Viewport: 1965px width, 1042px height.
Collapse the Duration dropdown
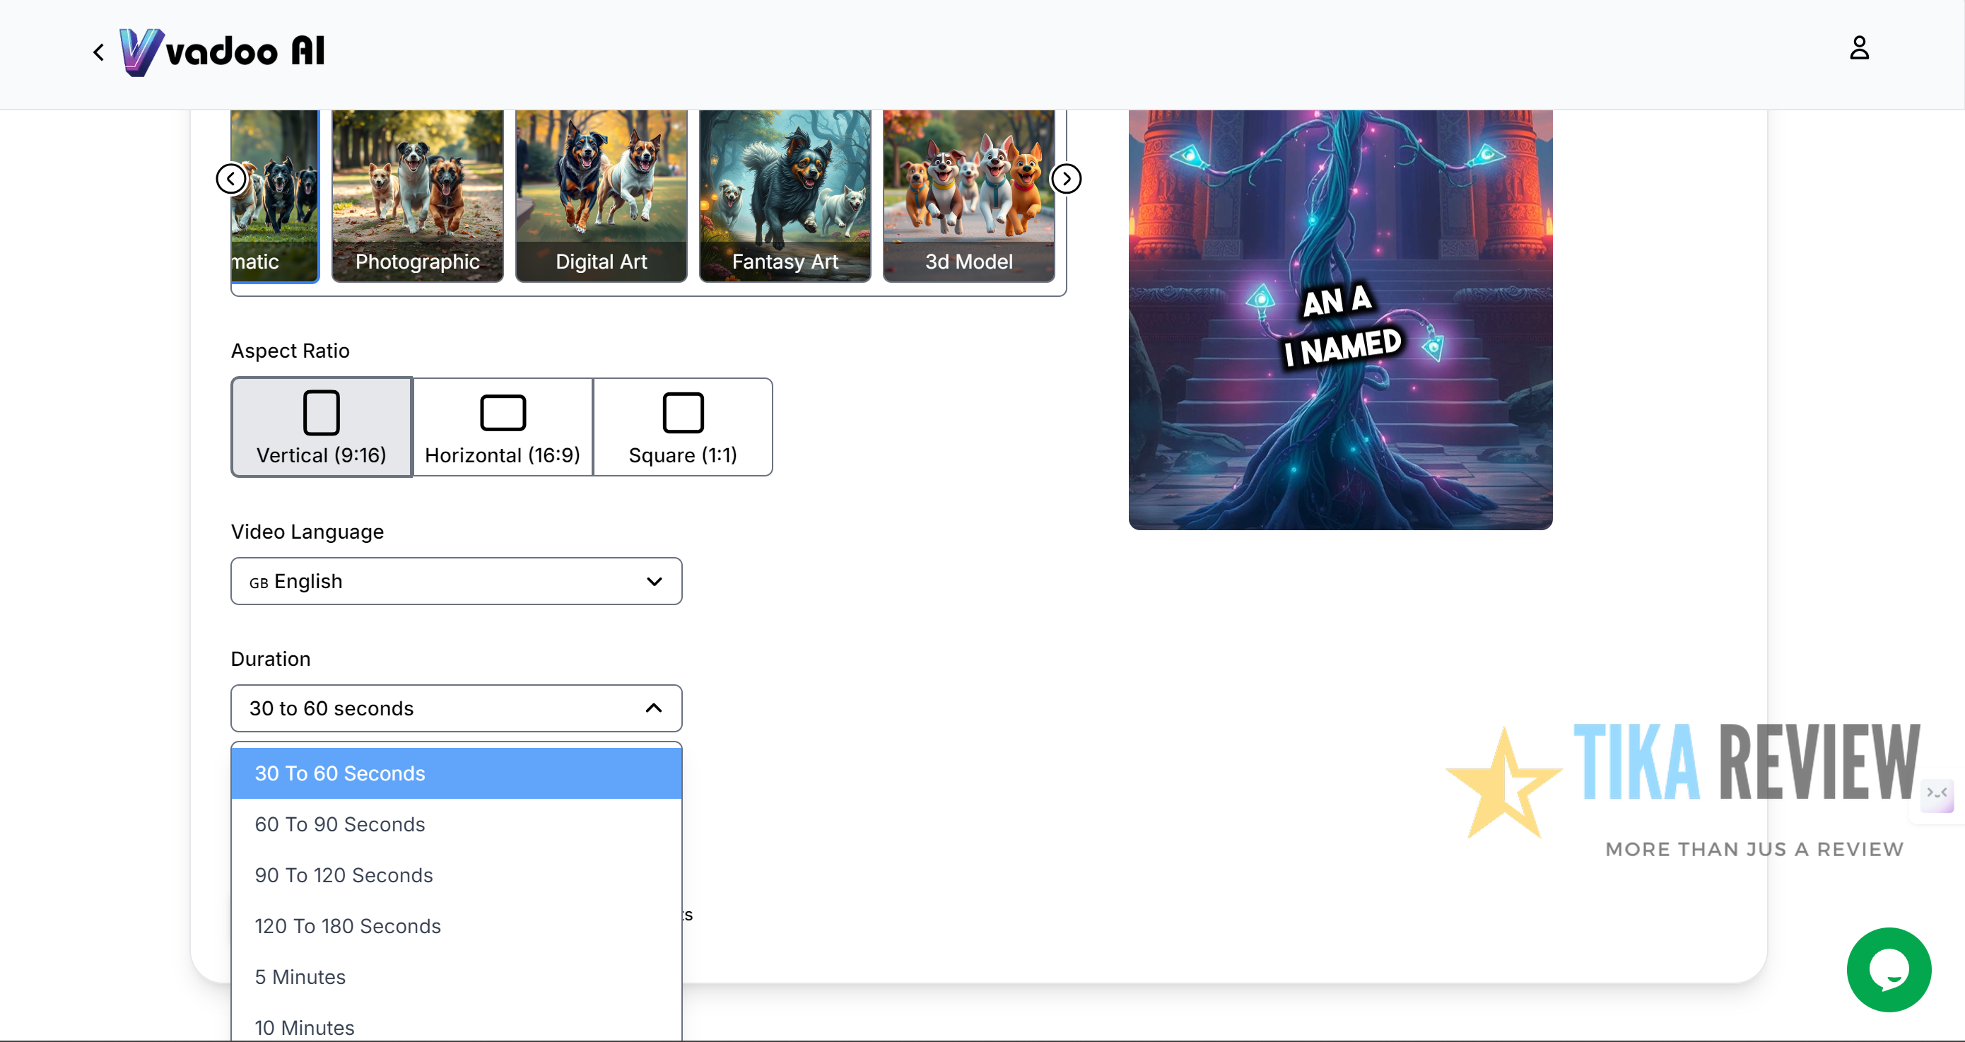tap(456, 708)
